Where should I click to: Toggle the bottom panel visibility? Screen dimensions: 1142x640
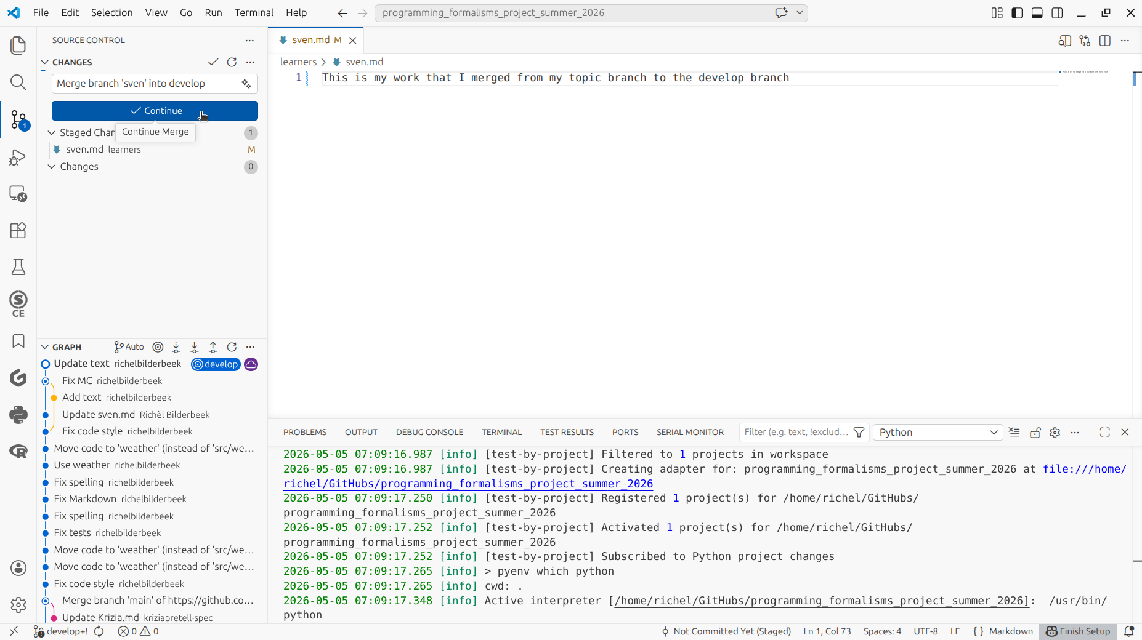pos(1037,13)
